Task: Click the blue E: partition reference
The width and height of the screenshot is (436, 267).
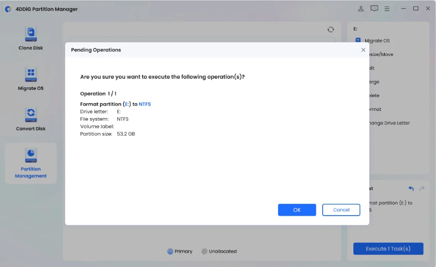Action: [x=127, y=104]
